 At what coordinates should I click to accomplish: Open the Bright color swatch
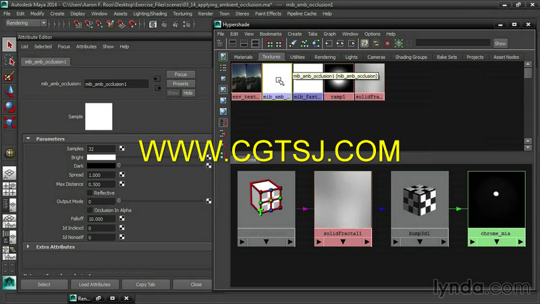101,157
